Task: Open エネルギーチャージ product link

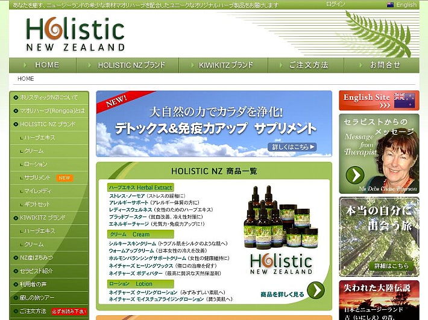Action: click(x=129, y=224)
